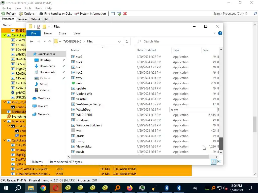
Task: Open Pictures in navigation pane
Action: pyautogui.click(x=45, y=78)
